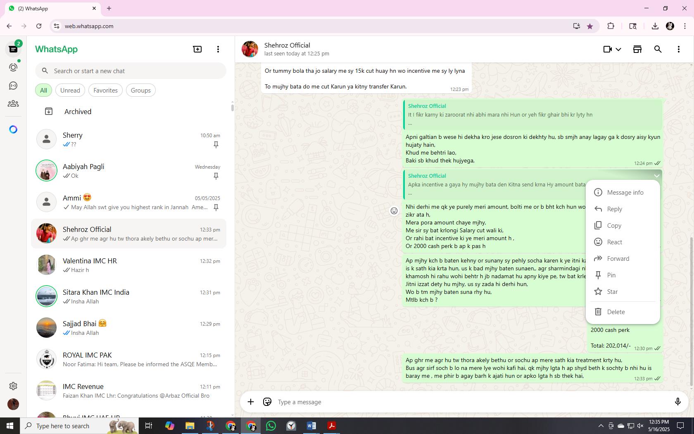Reload the WhatsApp web page

39,26
